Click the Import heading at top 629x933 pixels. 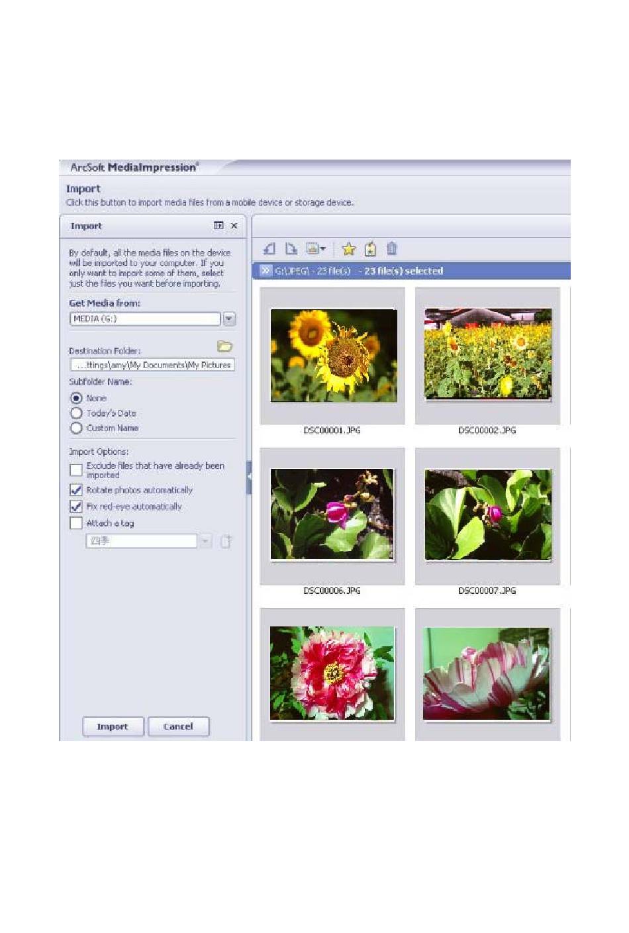tap(83, 189)
